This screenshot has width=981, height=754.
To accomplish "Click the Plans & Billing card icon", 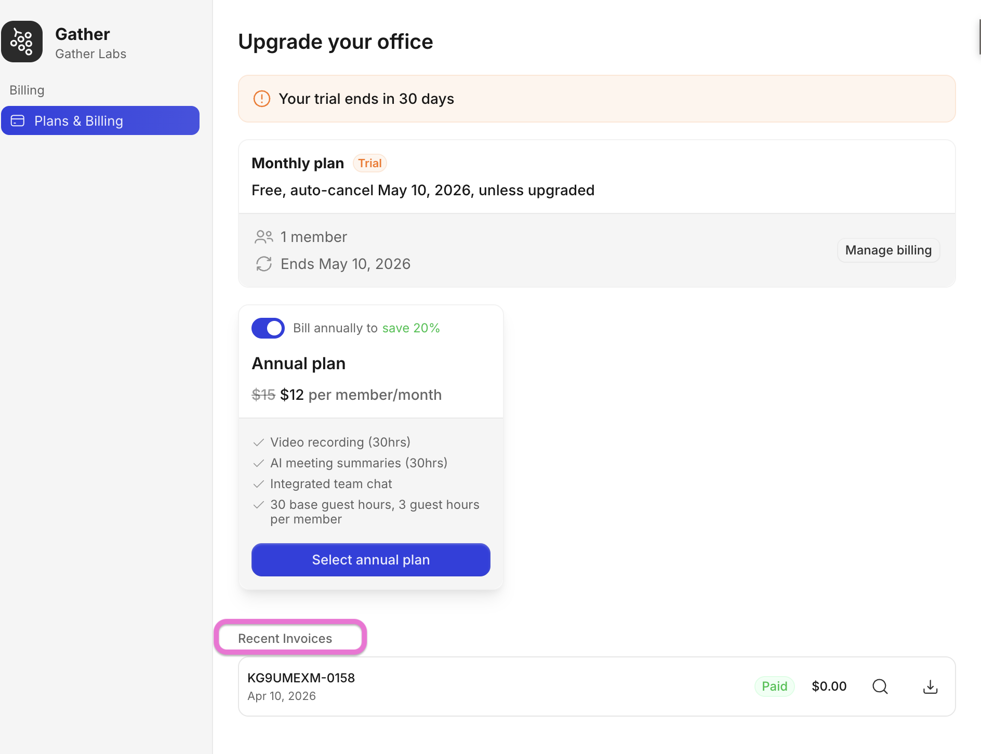I will click(18, 120).
